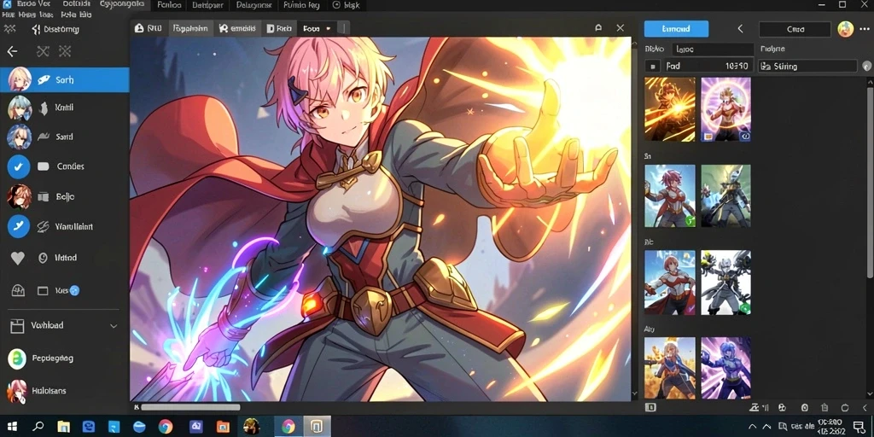
Task: Switch to the Fagahainn tab above the canvas
Action: coord(190,28)
